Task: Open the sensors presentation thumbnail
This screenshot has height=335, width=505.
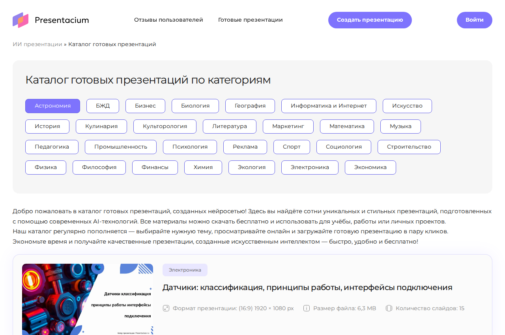Action: pos(88,299)
